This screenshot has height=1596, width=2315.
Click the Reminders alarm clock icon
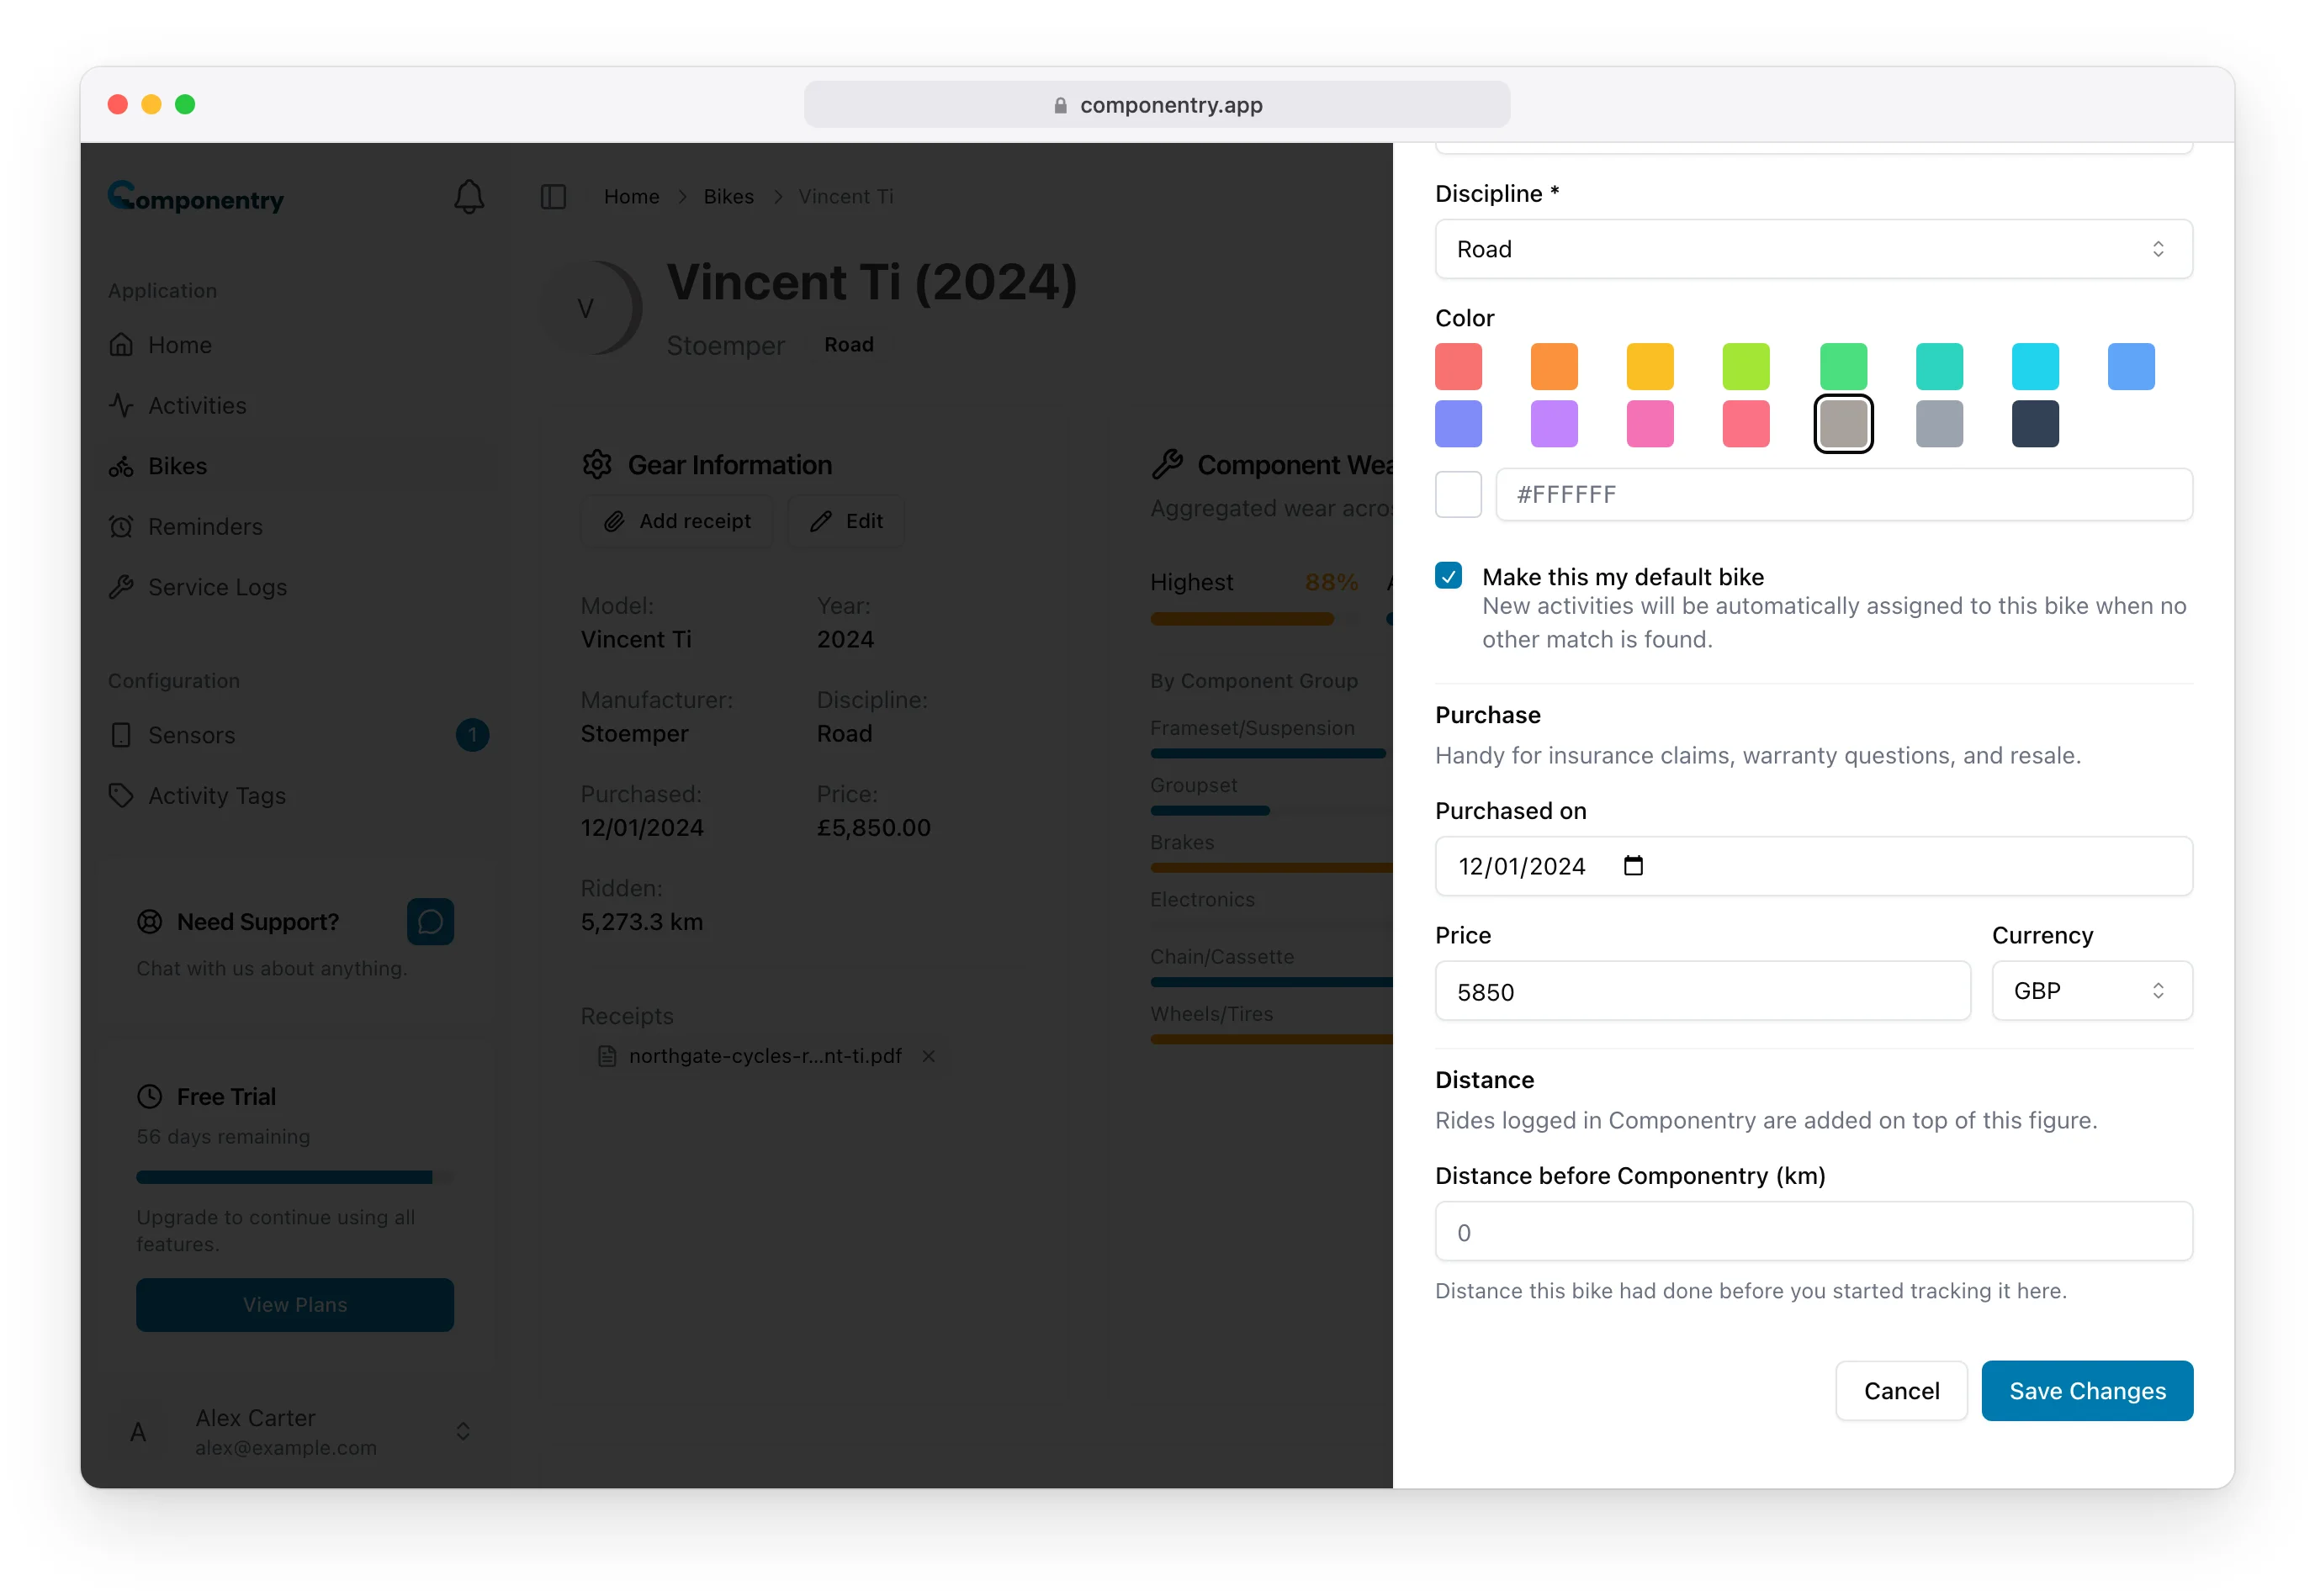pyautogui.click(x=121, y=526)
